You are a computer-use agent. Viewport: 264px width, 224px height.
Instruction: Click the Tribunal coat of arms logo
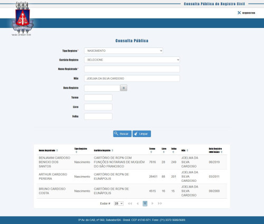point(23,17)
